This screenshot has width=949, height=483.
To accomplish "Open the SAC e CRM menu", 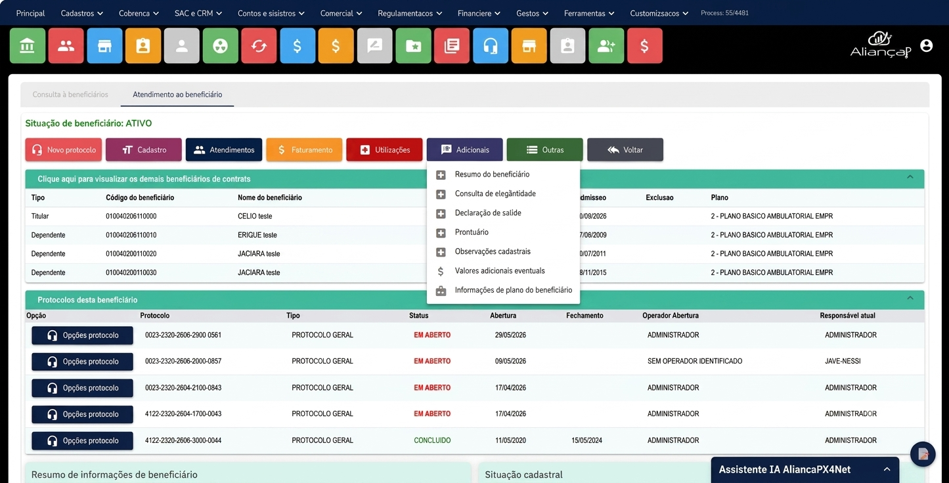I will click(198, 13).
